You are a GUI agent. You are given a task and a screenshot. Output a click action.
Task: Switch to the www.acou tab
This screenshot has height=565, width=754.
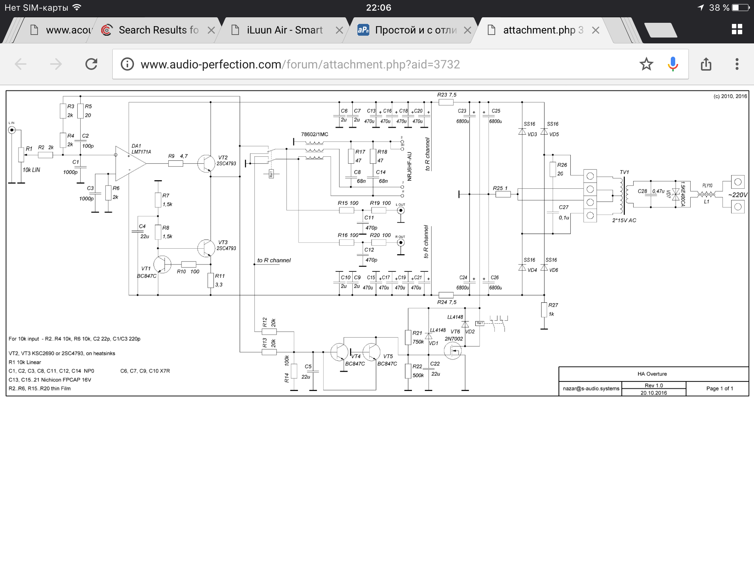63,30
